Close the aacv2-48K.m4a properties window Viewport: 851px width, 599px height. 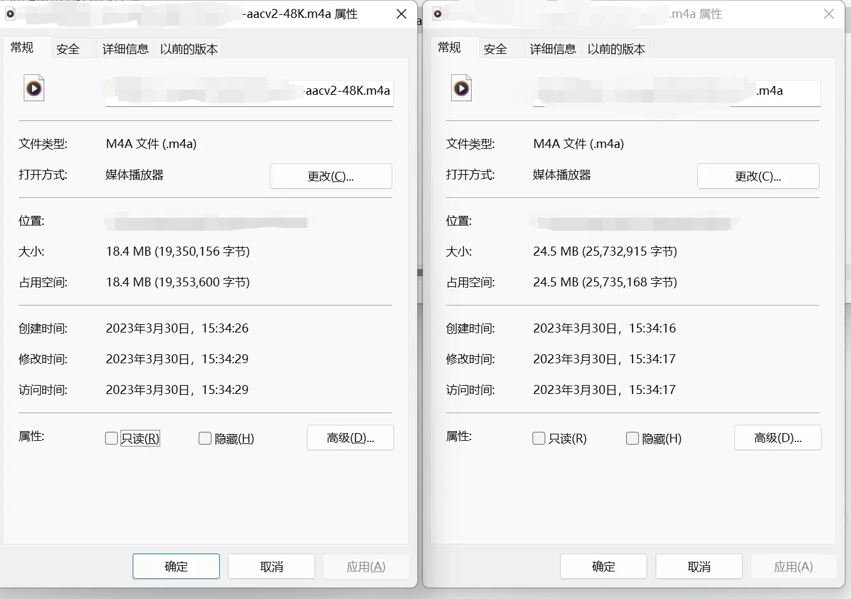(x=401, y=14)
